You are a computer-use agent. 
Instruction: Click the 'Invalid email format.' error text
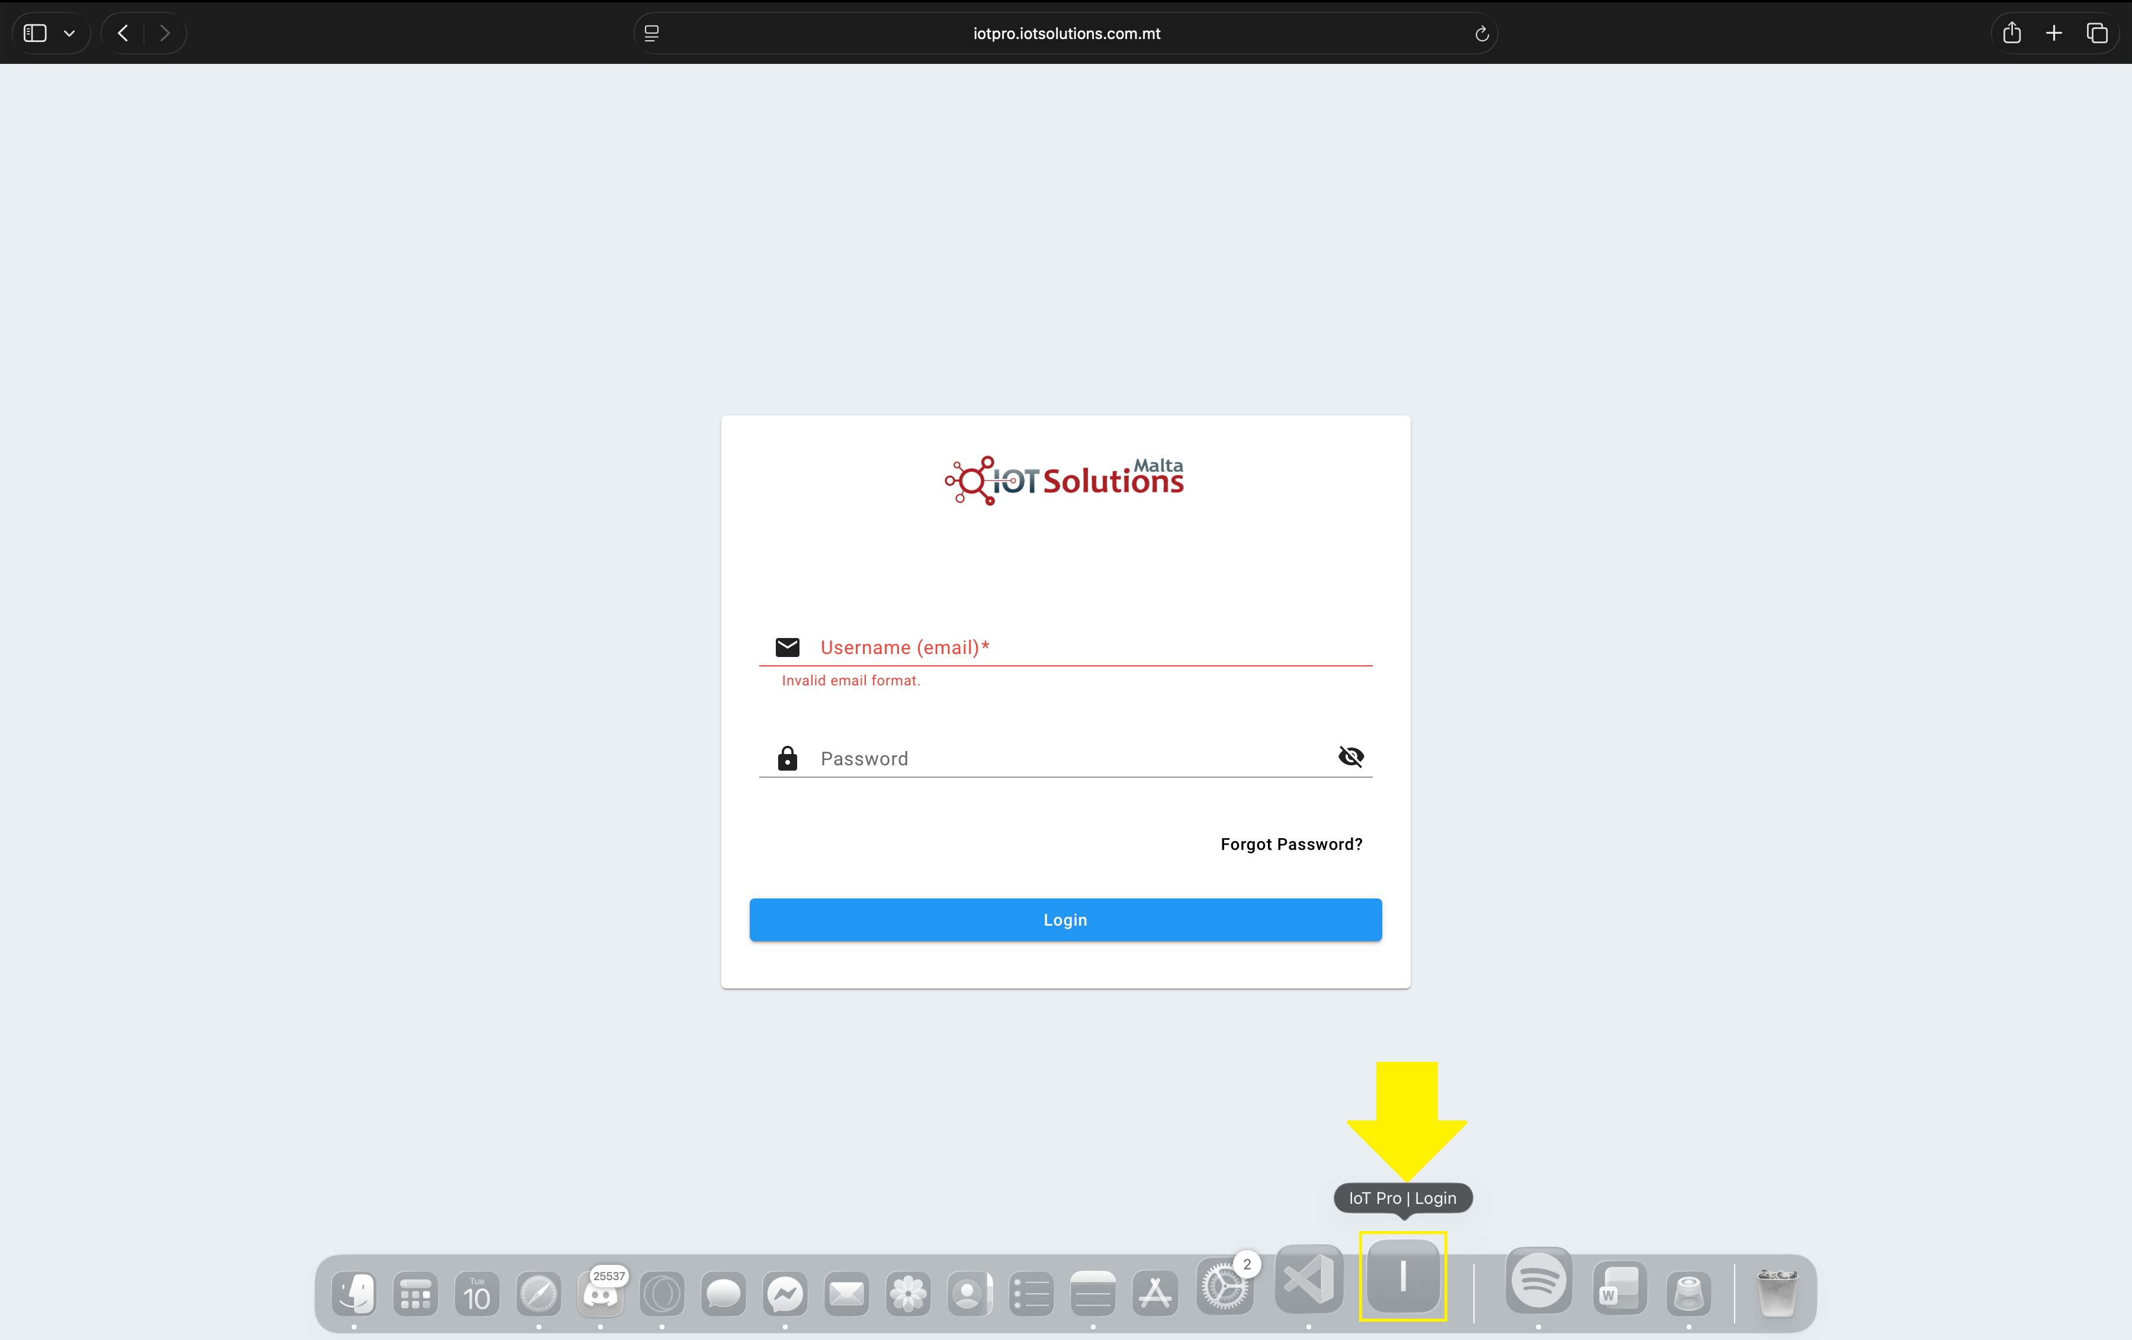[x=851, y=681]
